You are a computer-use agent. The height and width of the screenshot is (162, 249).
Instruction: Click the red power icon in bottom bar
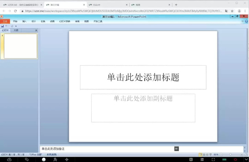click(x=235, y=160)
